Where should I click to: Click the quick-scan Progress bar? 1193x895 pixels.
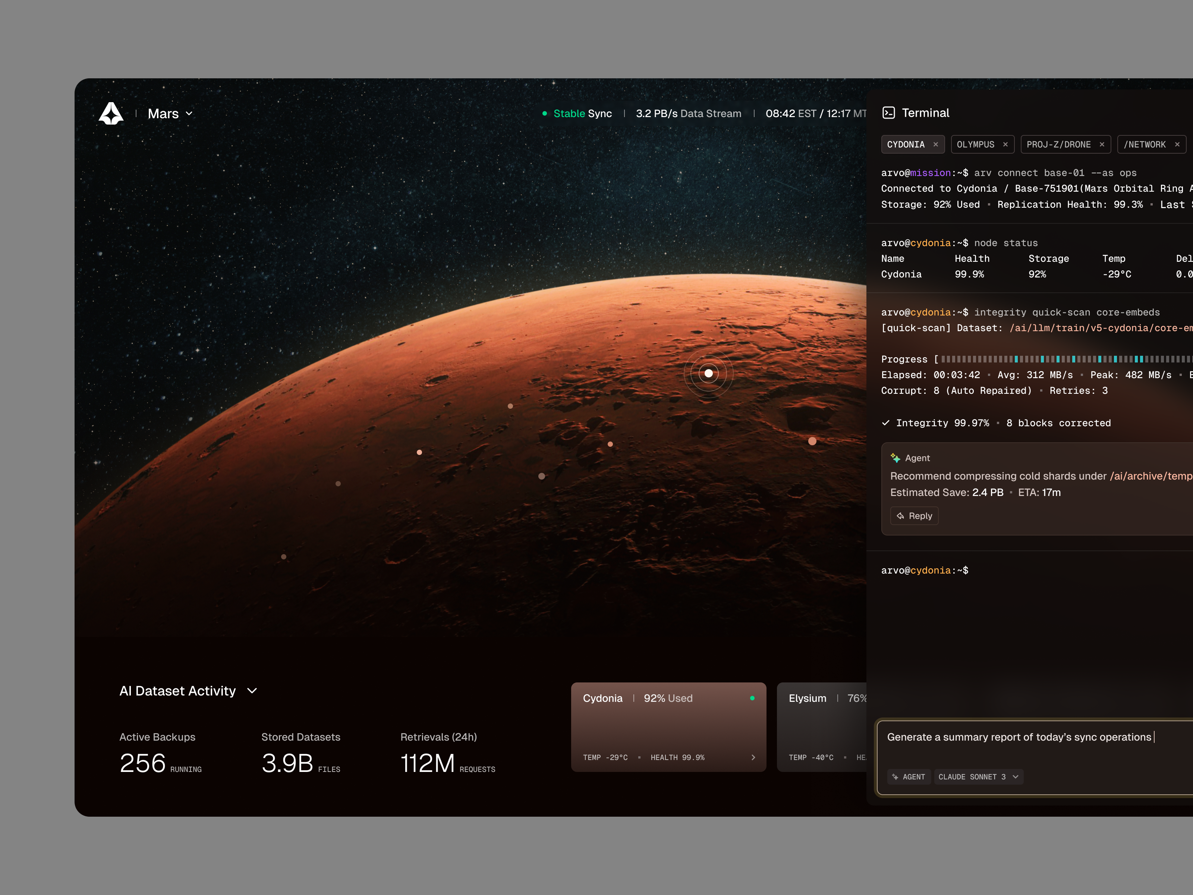coord(1067,359)
